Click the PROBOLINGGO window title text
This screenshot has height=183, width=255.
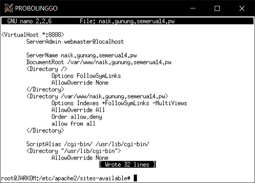coord(36,8)
